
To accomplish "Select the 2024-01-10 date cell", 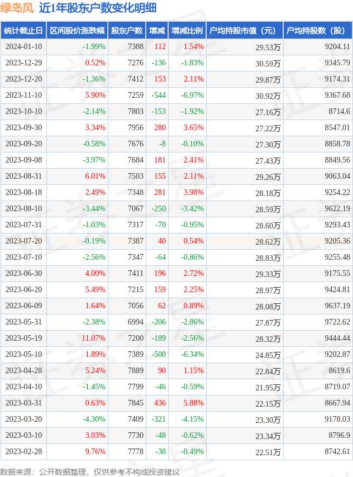I will coord(23,47).
